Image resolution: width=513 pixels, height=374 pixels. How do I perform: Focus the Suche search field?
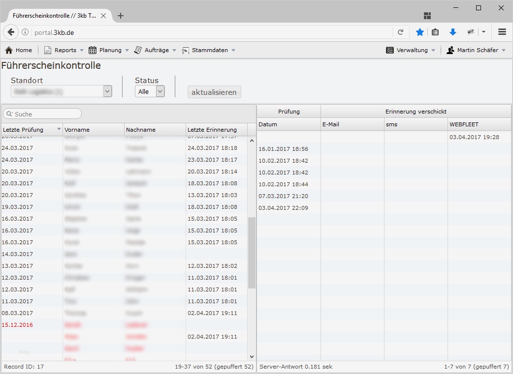[x=42, y=114]
